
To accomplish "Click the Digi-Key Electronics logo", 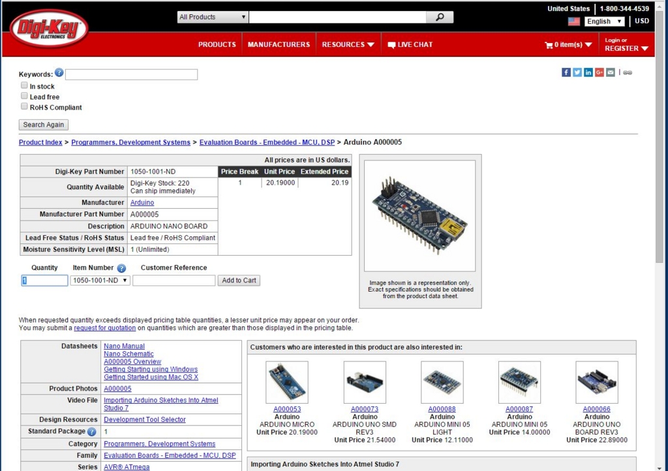I will pos(49,28).
